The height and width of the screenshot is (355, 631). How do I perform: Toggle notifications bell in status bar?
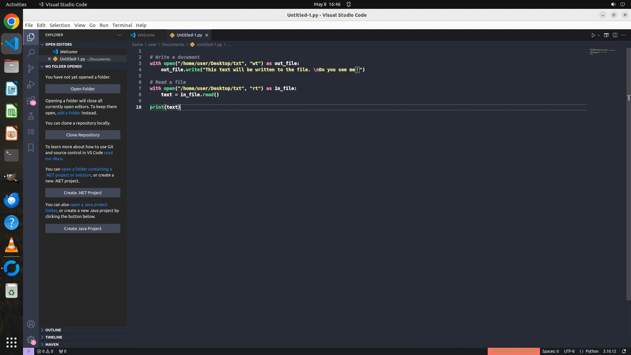tap(624, 351)
